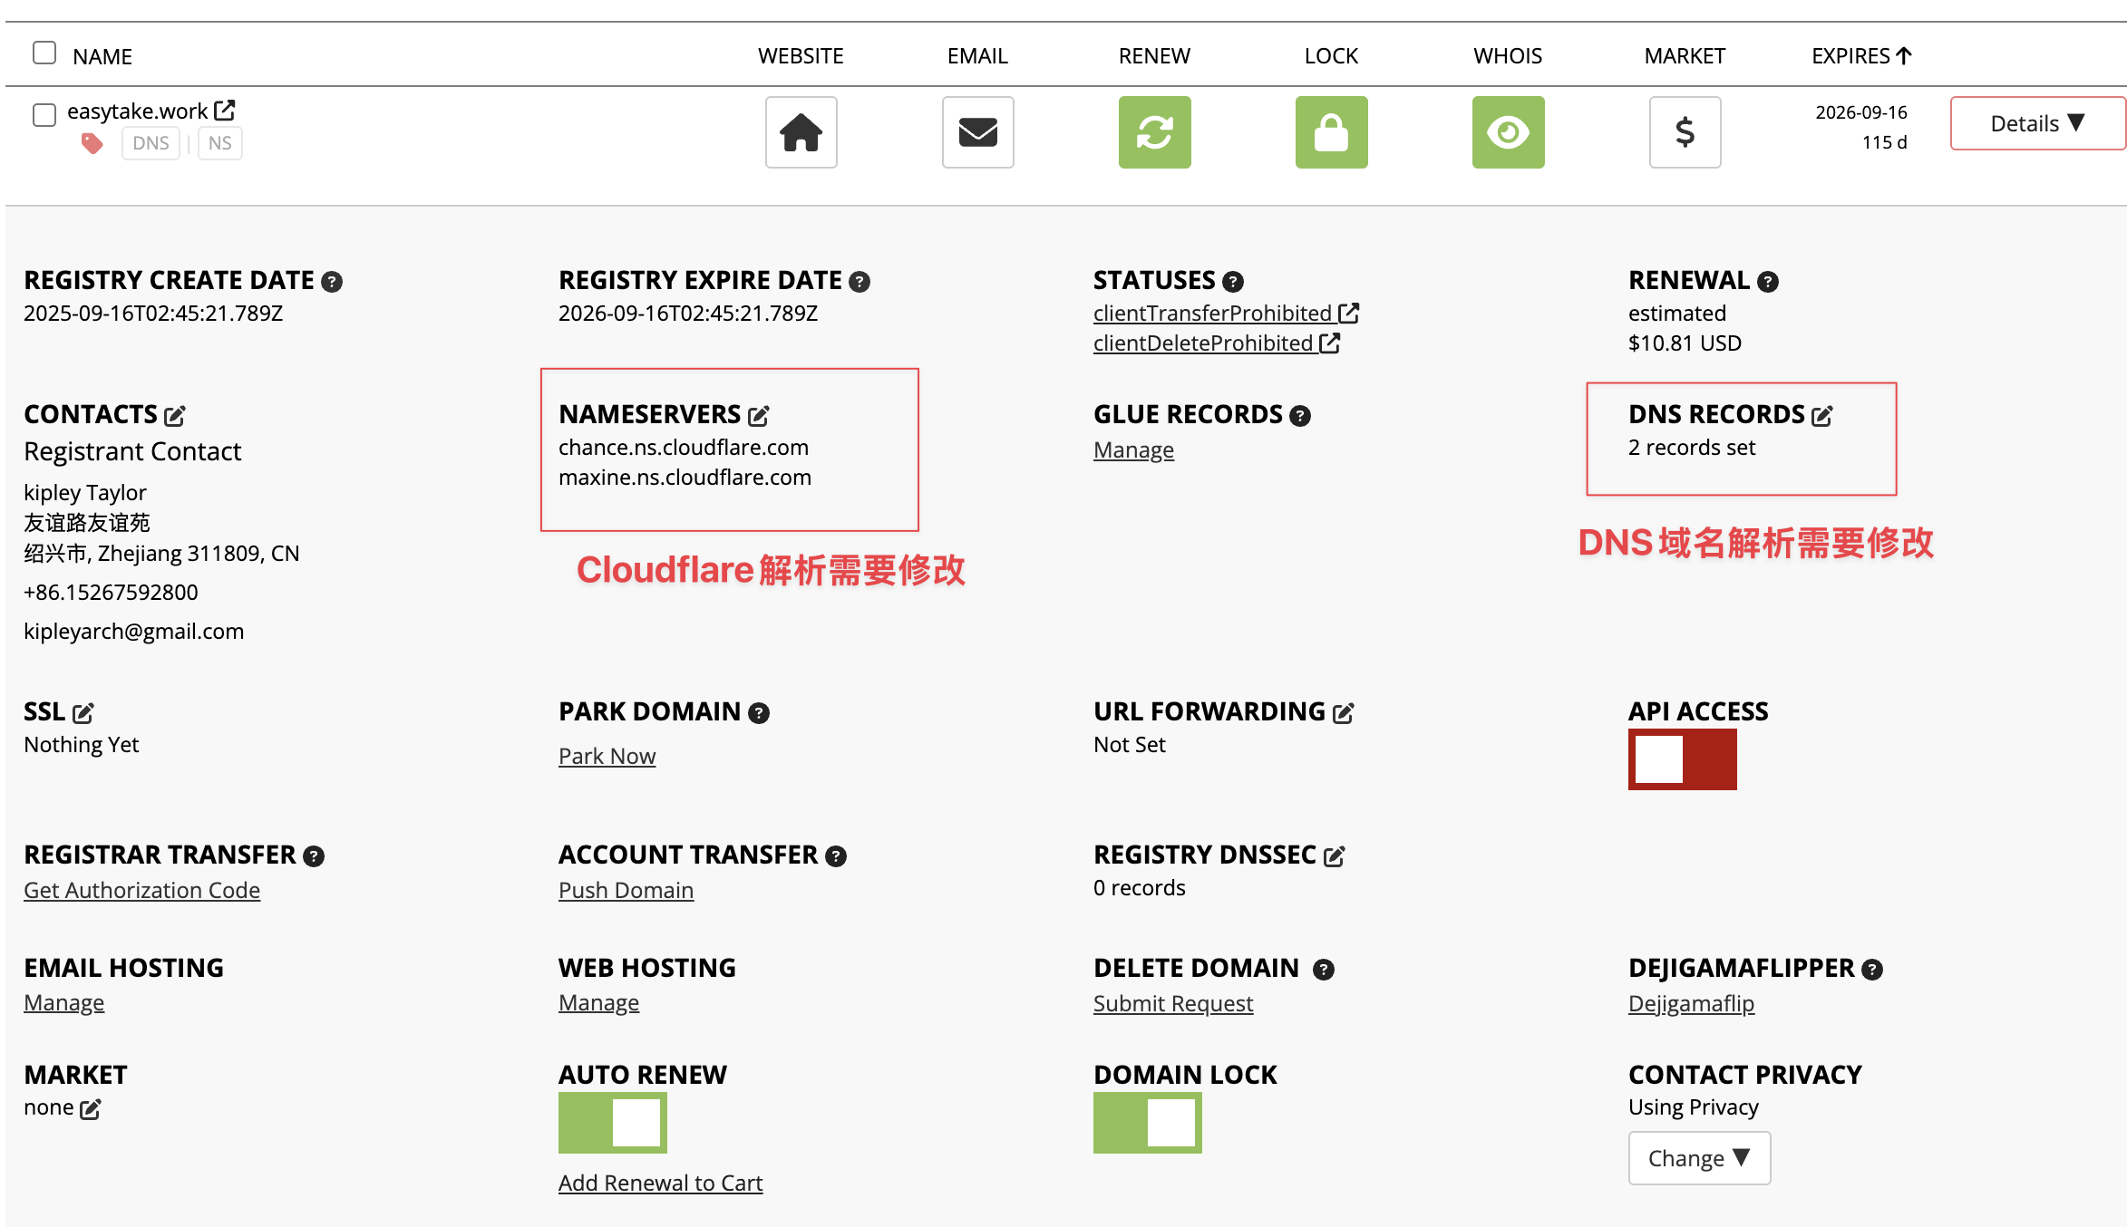Click the green Renew refresh icon

[x=1154, y=132]
